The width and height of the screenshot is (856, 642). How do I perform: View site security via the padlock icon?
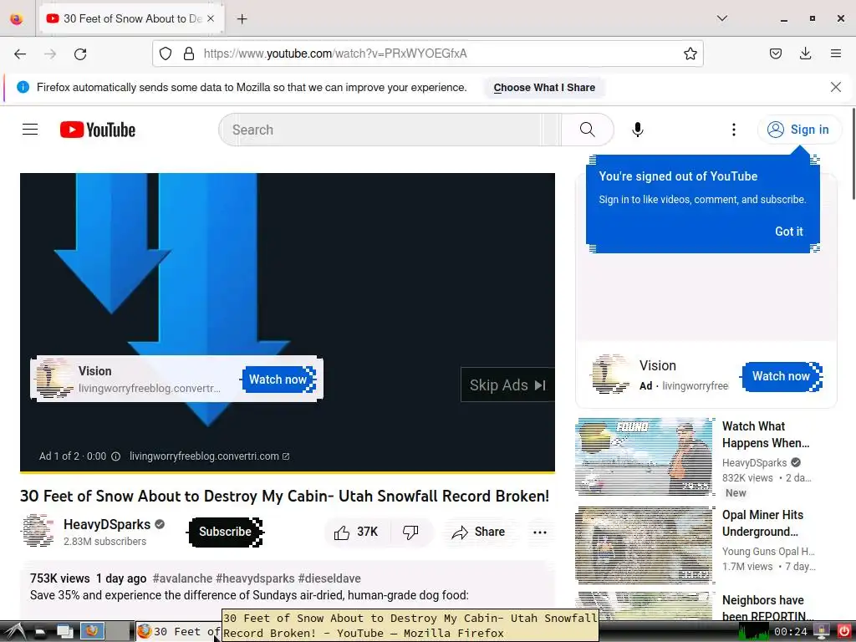coord(189,53)
